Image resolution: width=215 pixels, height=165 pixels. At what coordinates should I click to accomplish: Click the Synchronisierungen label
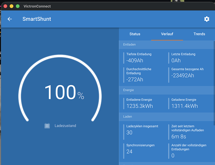(x=140, y=145)
